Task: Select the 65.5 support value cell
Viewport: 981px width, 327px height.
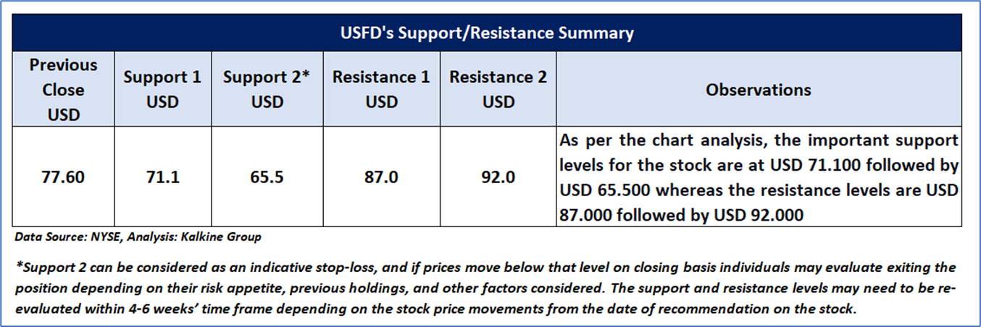Action: 267,177
